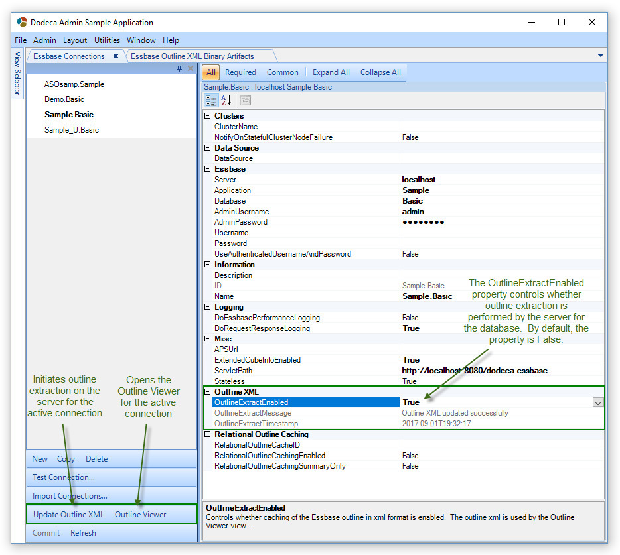
Task: Click the ServletPath URL value
Action: tap(475, 371)
